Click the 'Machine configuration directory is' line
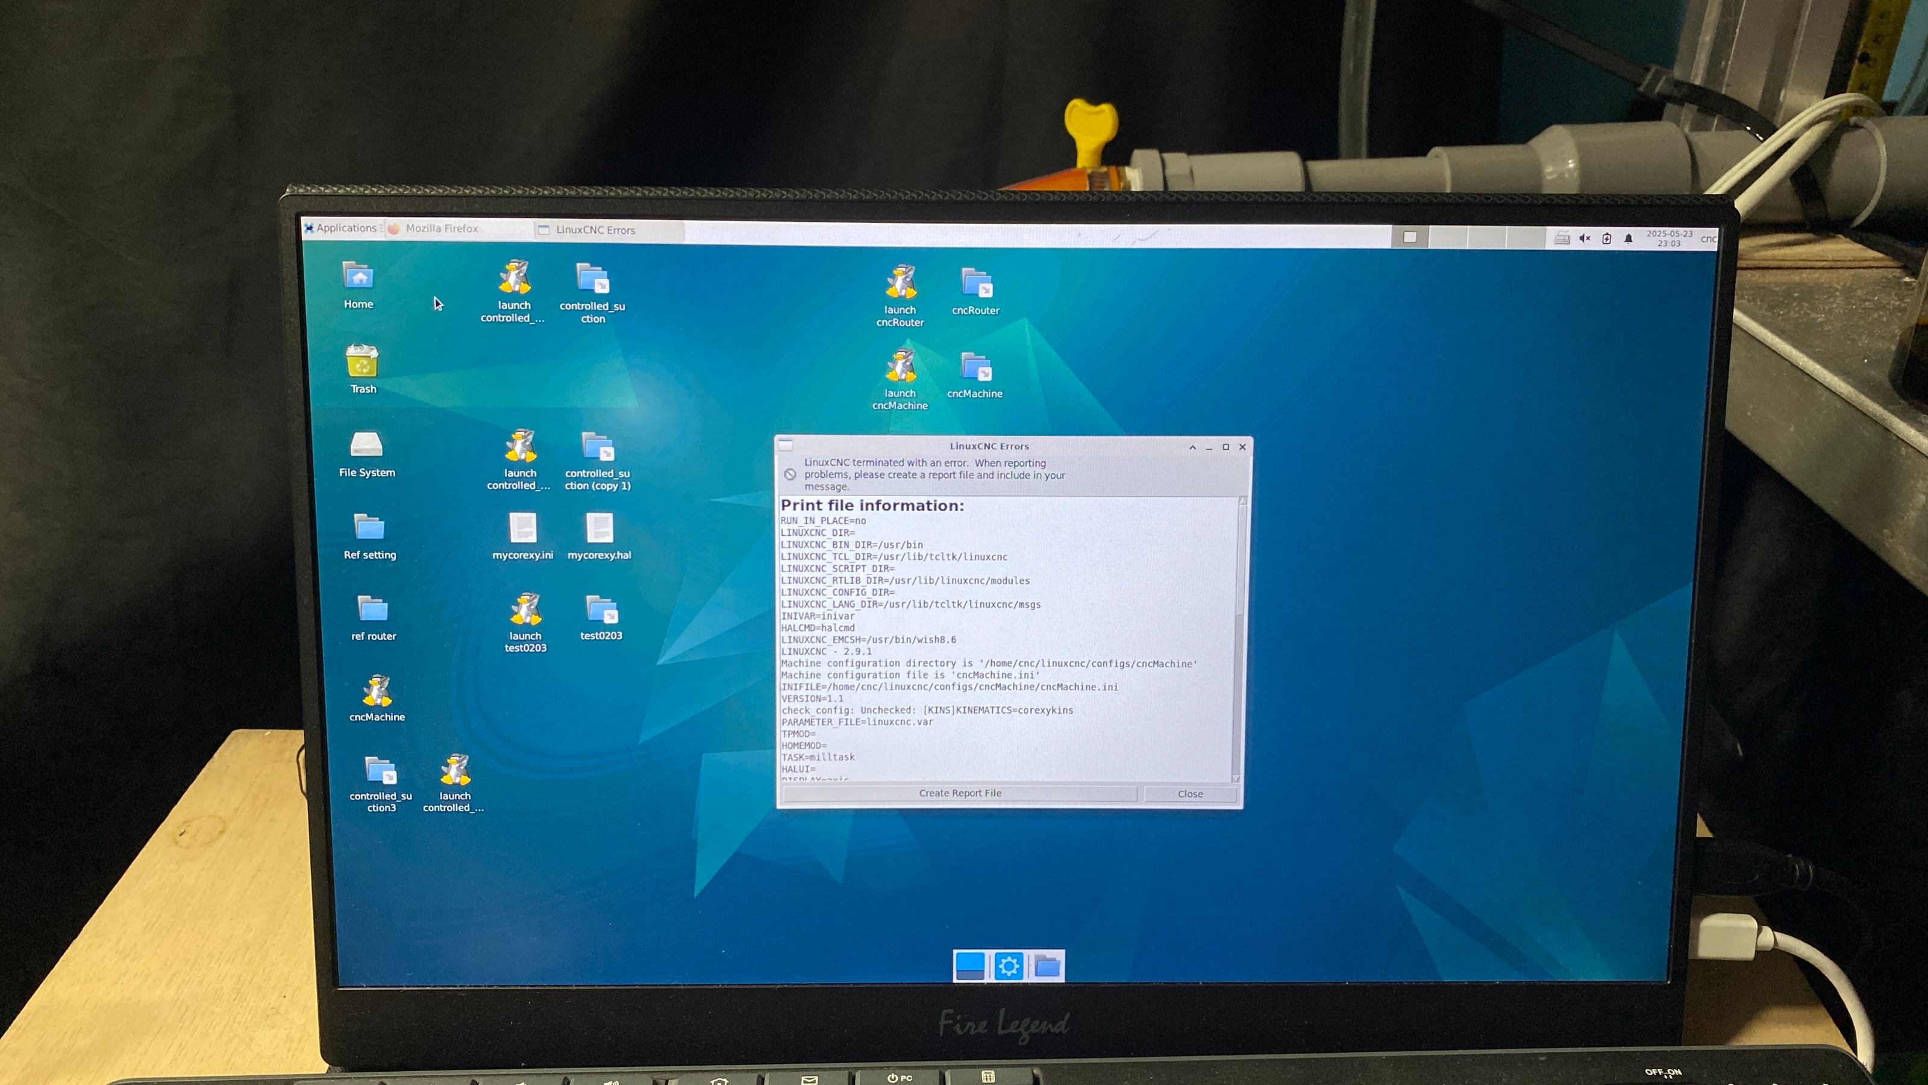Screen dimensions: 1928x1085 989,664
